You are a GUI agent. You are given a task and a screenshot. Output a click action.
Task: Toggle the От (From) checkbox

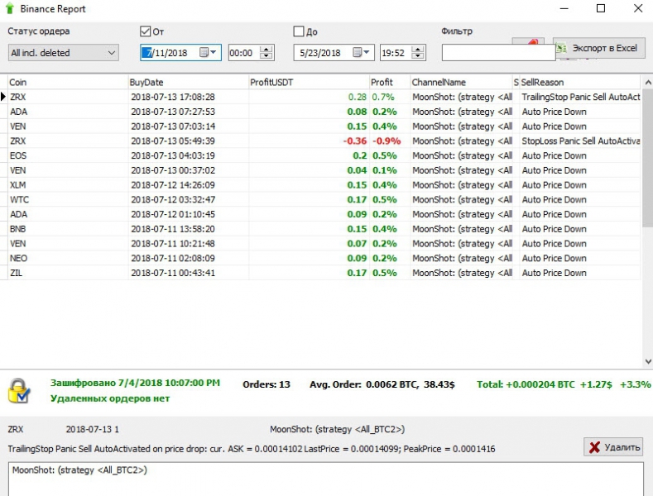point(145,31)
